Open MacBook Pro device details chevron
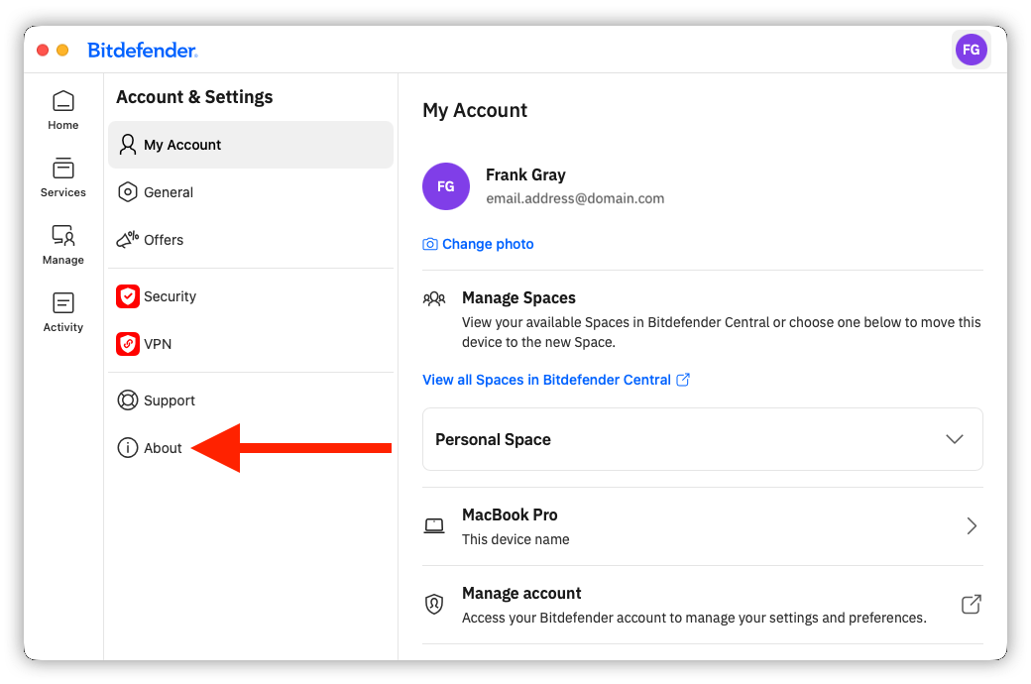This screenshot has height=684, width=1031. [x=972, y=526]
